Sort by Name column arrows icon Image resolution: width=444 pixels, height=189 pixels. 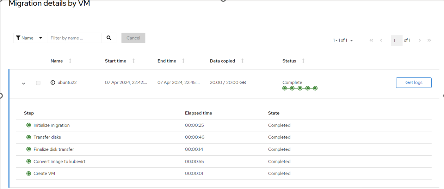click(x=70, y=61)
